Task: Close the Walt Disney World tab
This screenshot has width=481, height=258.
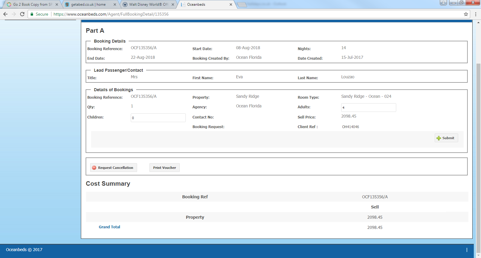Action: [x=173, y=4]
